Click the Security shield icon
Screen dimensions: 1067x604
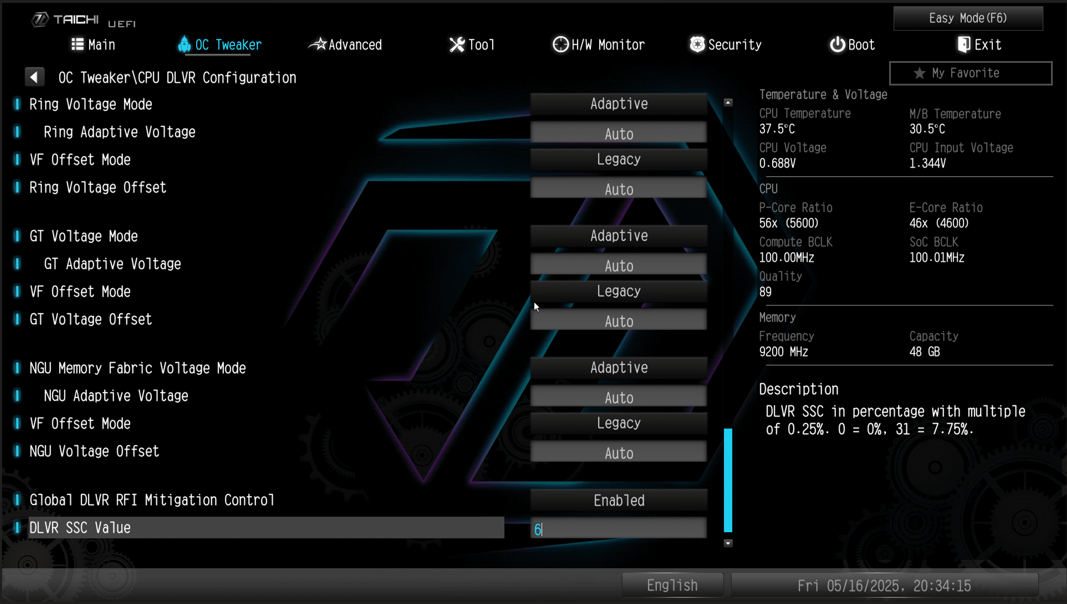[697, 44]
